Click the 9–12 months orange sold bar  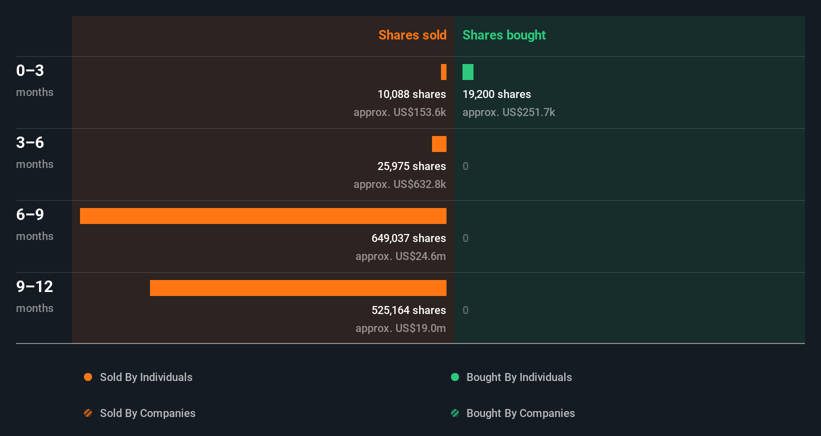(298, 288)
